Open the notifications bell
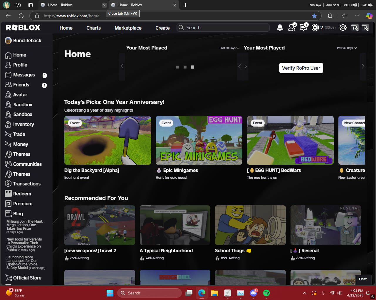The height and width of the screenshot is (300, 376). click(x=280, y=28)
